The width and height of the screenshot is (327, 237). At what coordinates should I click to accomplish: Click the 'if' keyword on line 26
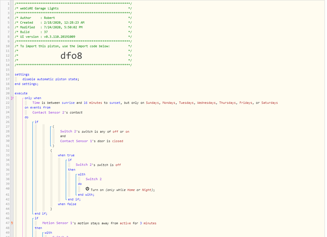36,122
